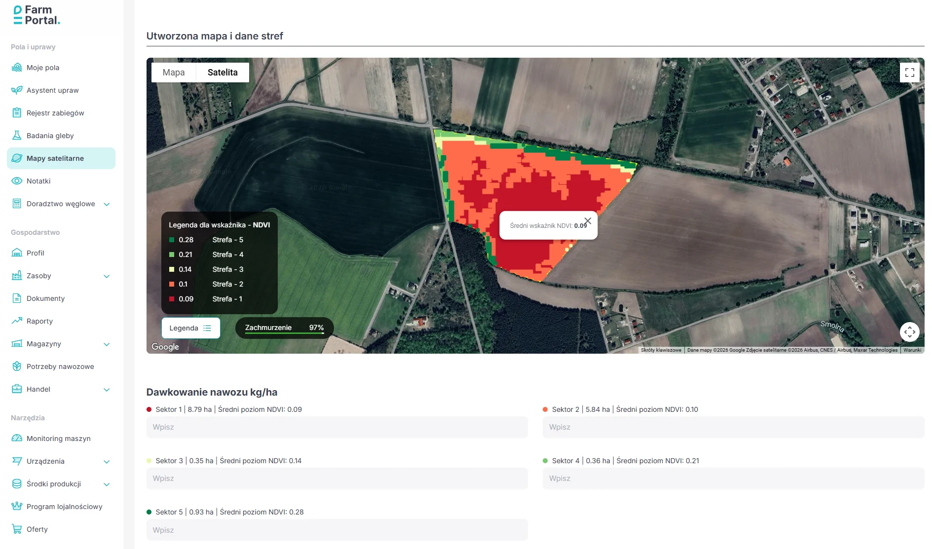Go to Potrzeby nawozowe page
This screenshot has height=549, width=932.
pyautogui.click(x=60, y=366)
